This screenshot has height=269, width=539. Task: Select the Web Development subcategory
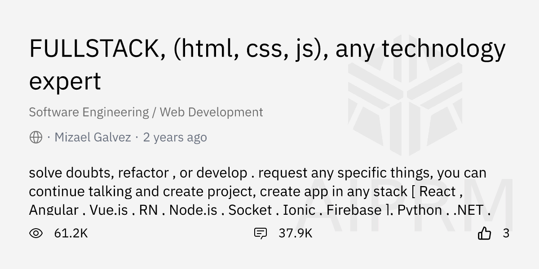point(211,112)
